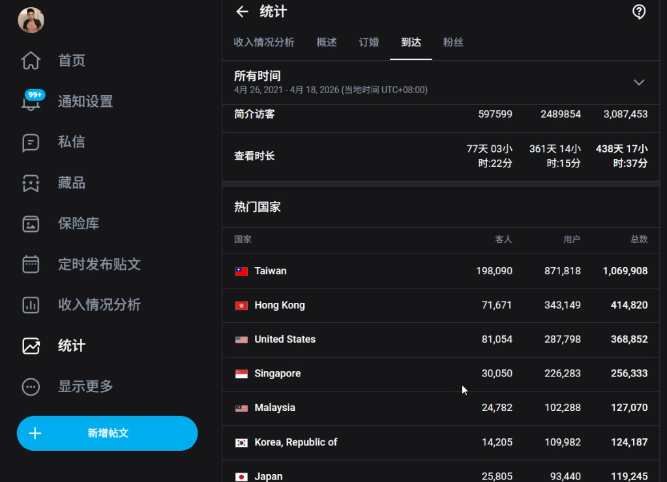Click the United States flag icon
Screen dimensions: 667x482
(x=242, y=339)
